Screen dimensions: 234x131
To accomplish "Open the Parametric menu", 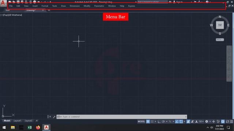I will click(x=99, y=6).
